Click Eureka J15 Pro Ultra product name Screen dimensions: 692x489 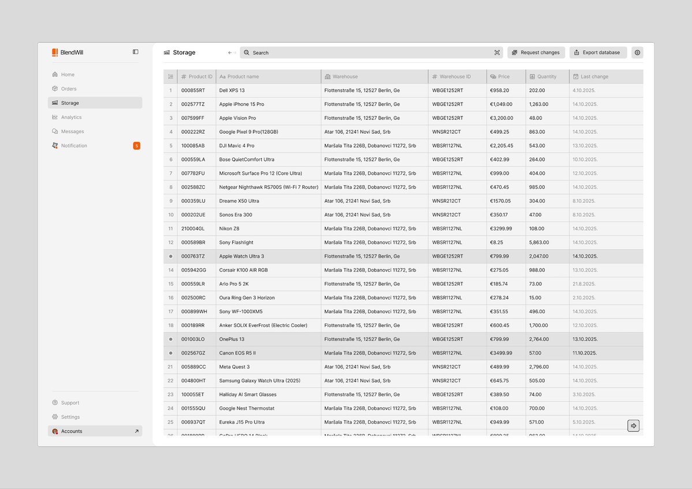click(242, 422)
